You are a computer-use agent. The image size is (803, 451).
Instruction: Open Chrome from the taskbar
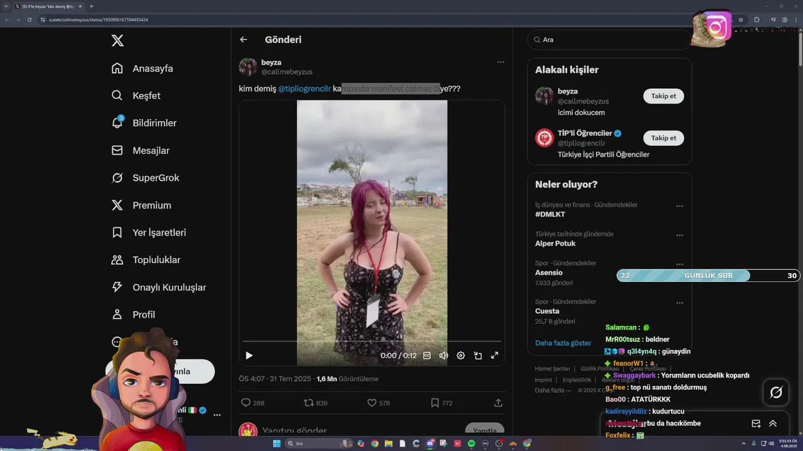(375, 443)
